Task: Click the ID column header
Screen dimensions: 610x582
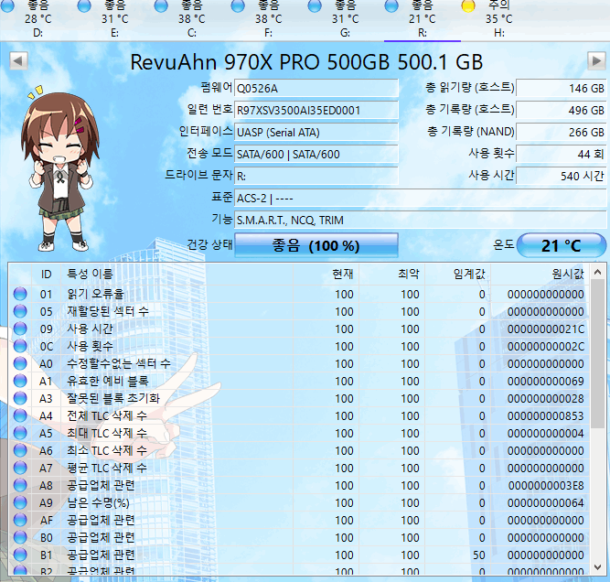Action: coord(46,274)
